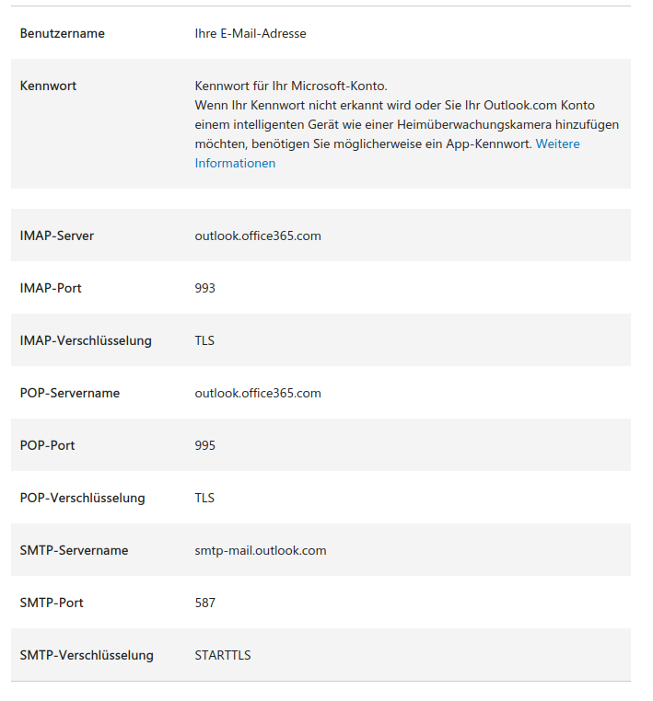
Task: Select the smtp-mail.outlook.com server text
Action: (x=261, y=550)
